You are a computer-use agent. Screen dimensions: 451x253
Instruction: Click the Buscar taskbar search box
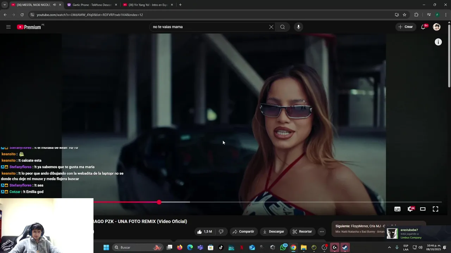tap(138, 247)
